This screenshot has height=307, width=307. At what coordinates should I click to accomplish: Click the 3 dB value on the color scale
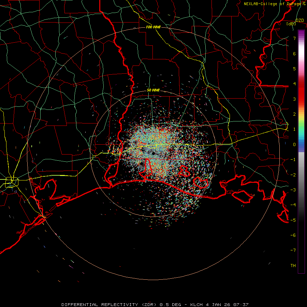[294, 99]
